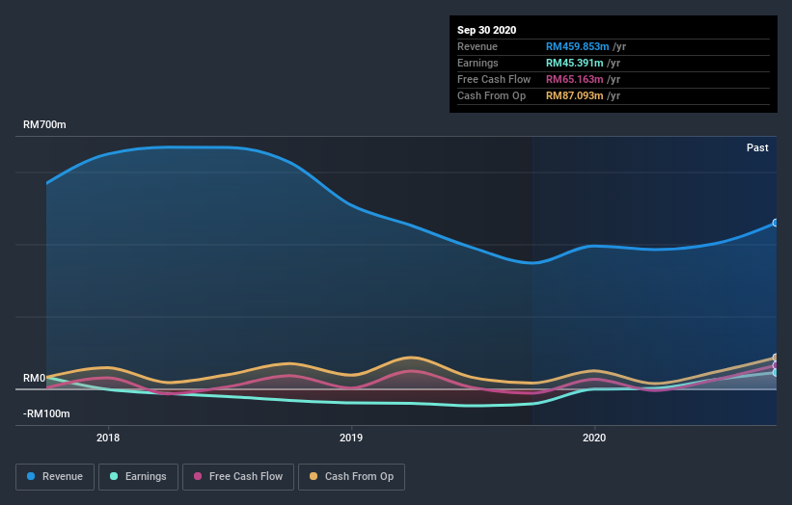Click the 'Revenue' tooltip row label
The image size is (792, 505).
[478, 46]
